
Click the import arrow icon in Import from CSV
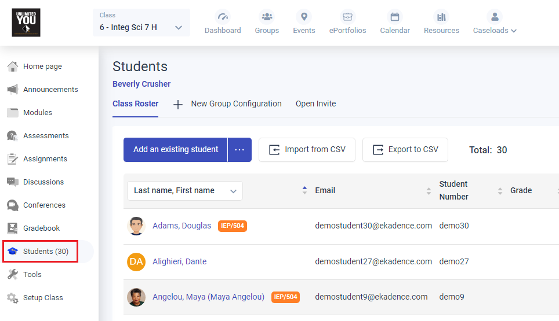pos(274,150)
